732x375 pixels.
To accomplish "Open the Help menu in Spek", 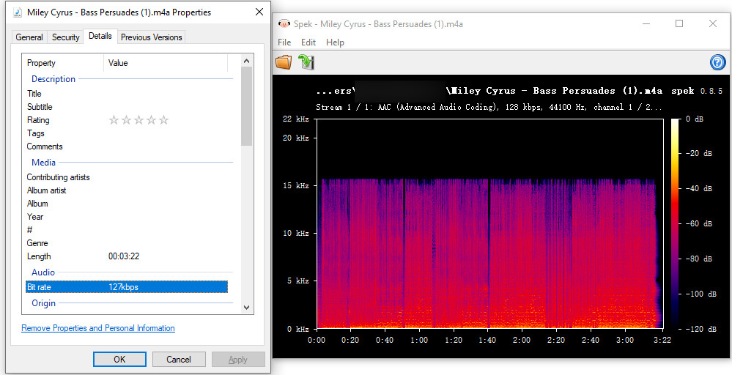I will click(335, 42).
